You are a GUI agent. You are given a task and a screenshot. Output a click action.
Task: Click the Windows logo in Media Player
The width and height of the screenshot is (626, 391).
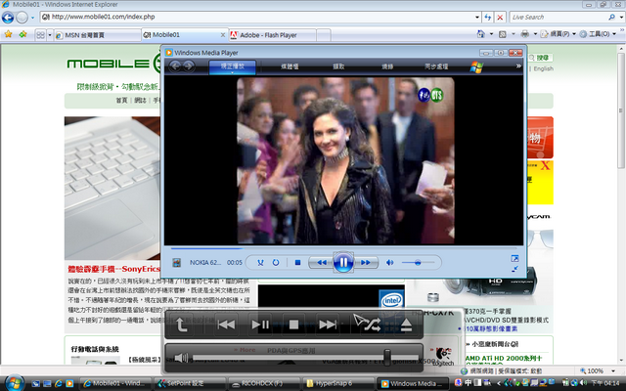pos(476,67)
